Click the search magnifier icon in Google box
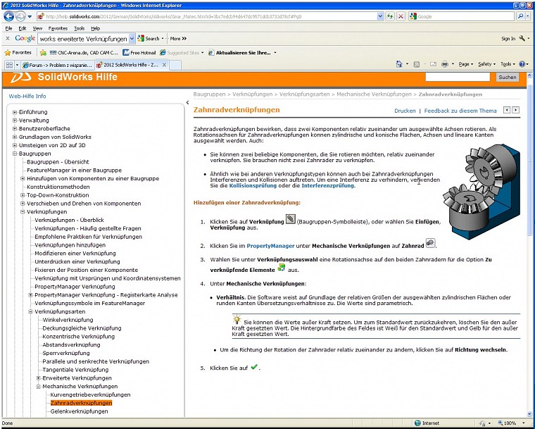Viewport: 535px width, 429px height. pos(520,16)
